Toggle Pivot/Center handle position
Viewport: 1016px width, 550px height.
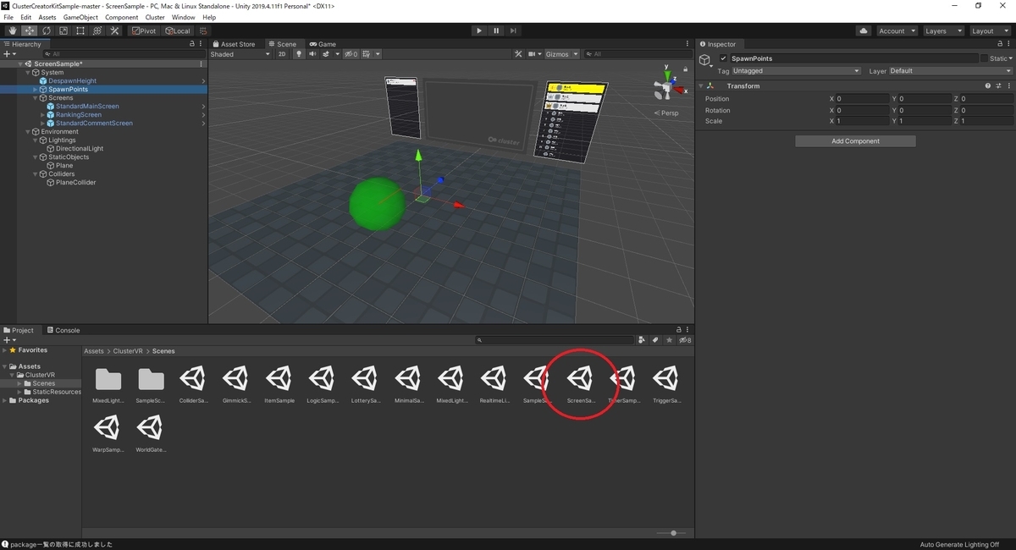click(143, 30)
